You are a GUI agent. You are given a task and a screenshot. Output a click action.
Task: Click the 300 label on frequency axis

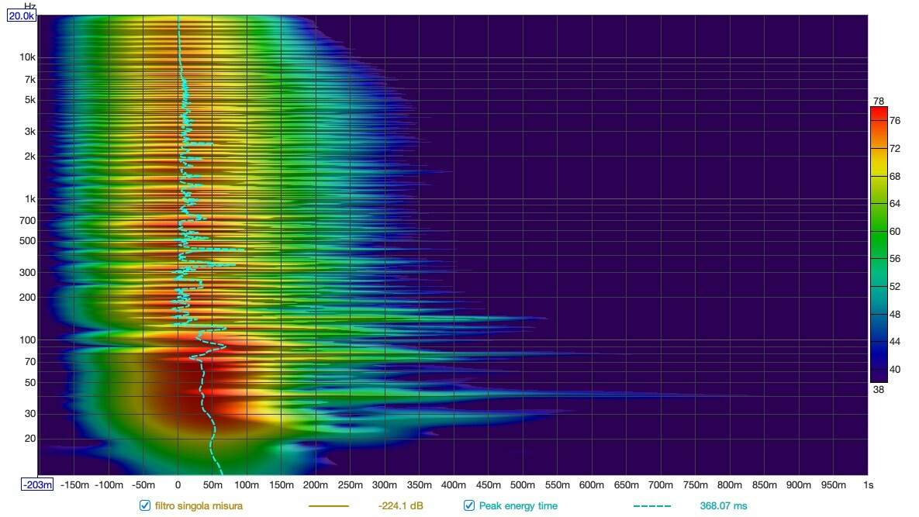28,273
